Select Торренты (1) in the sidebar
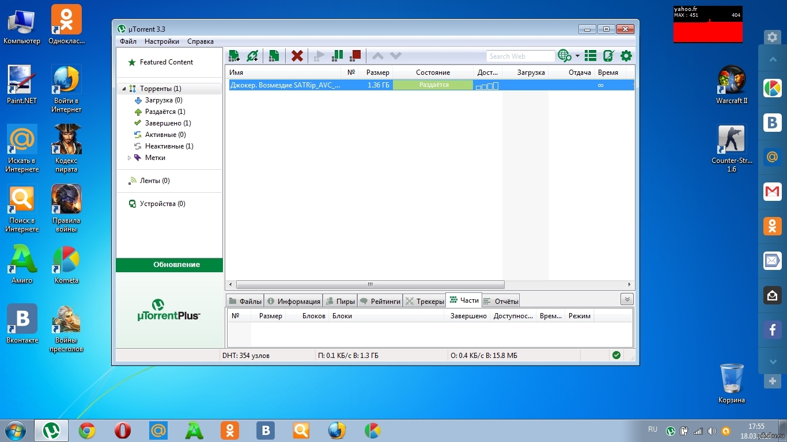Viewport: 787px width, 442px height. [161, 89]
